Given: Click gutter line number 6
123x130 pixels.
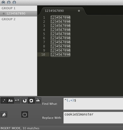Looking at the screenshot, I should click(44, 38).
